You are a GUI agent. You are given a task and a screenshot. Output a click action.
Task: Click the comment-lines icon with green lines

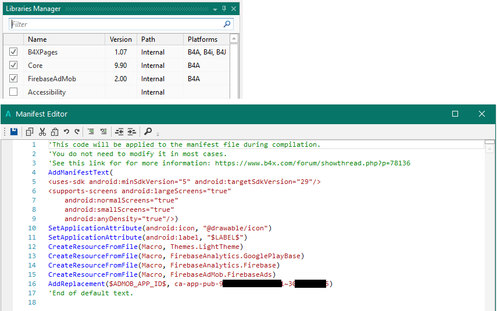[91, 132]
